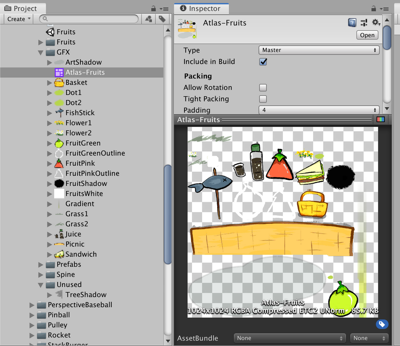Image resolution: width=400 pixels, height=346 pixels.
Task: Click the Open button for Atlas-Fruits
Action: 366,35
